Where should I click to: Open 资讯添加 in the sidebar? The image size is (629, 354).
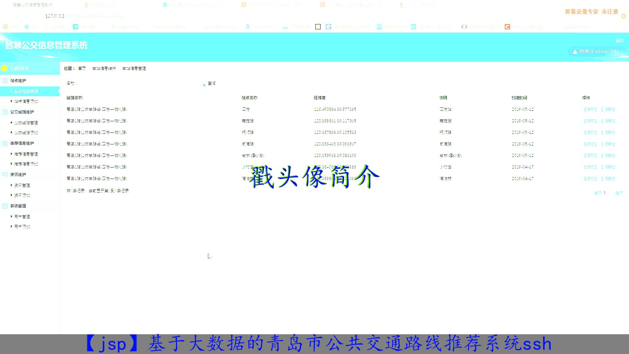(22, 195)
